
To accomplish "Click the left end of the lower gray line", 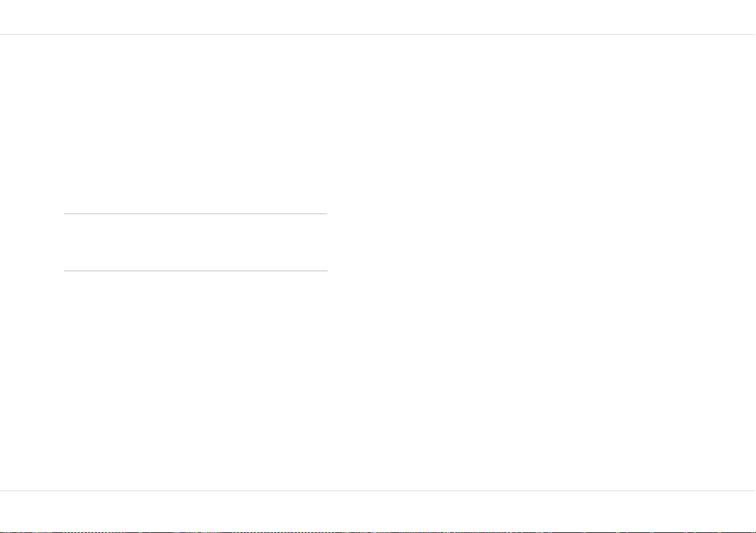I will 65,271.
